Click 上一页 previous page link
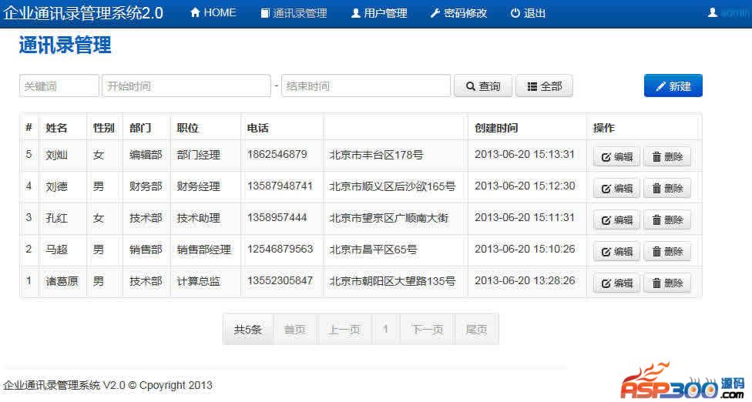Image resolution: width=752 pixels, height=402 pixels. pos(344,329)
